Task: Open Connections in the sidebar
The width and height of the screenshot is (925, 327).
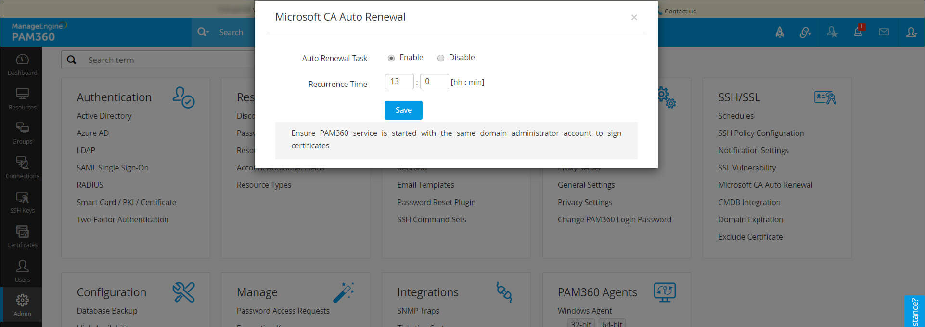Action: click(x=22, y=168)
